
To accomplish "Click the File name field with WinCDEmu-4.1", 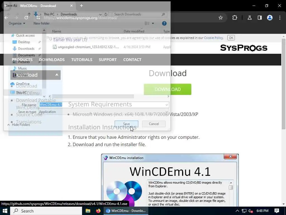I will click(x=104, y=105).
